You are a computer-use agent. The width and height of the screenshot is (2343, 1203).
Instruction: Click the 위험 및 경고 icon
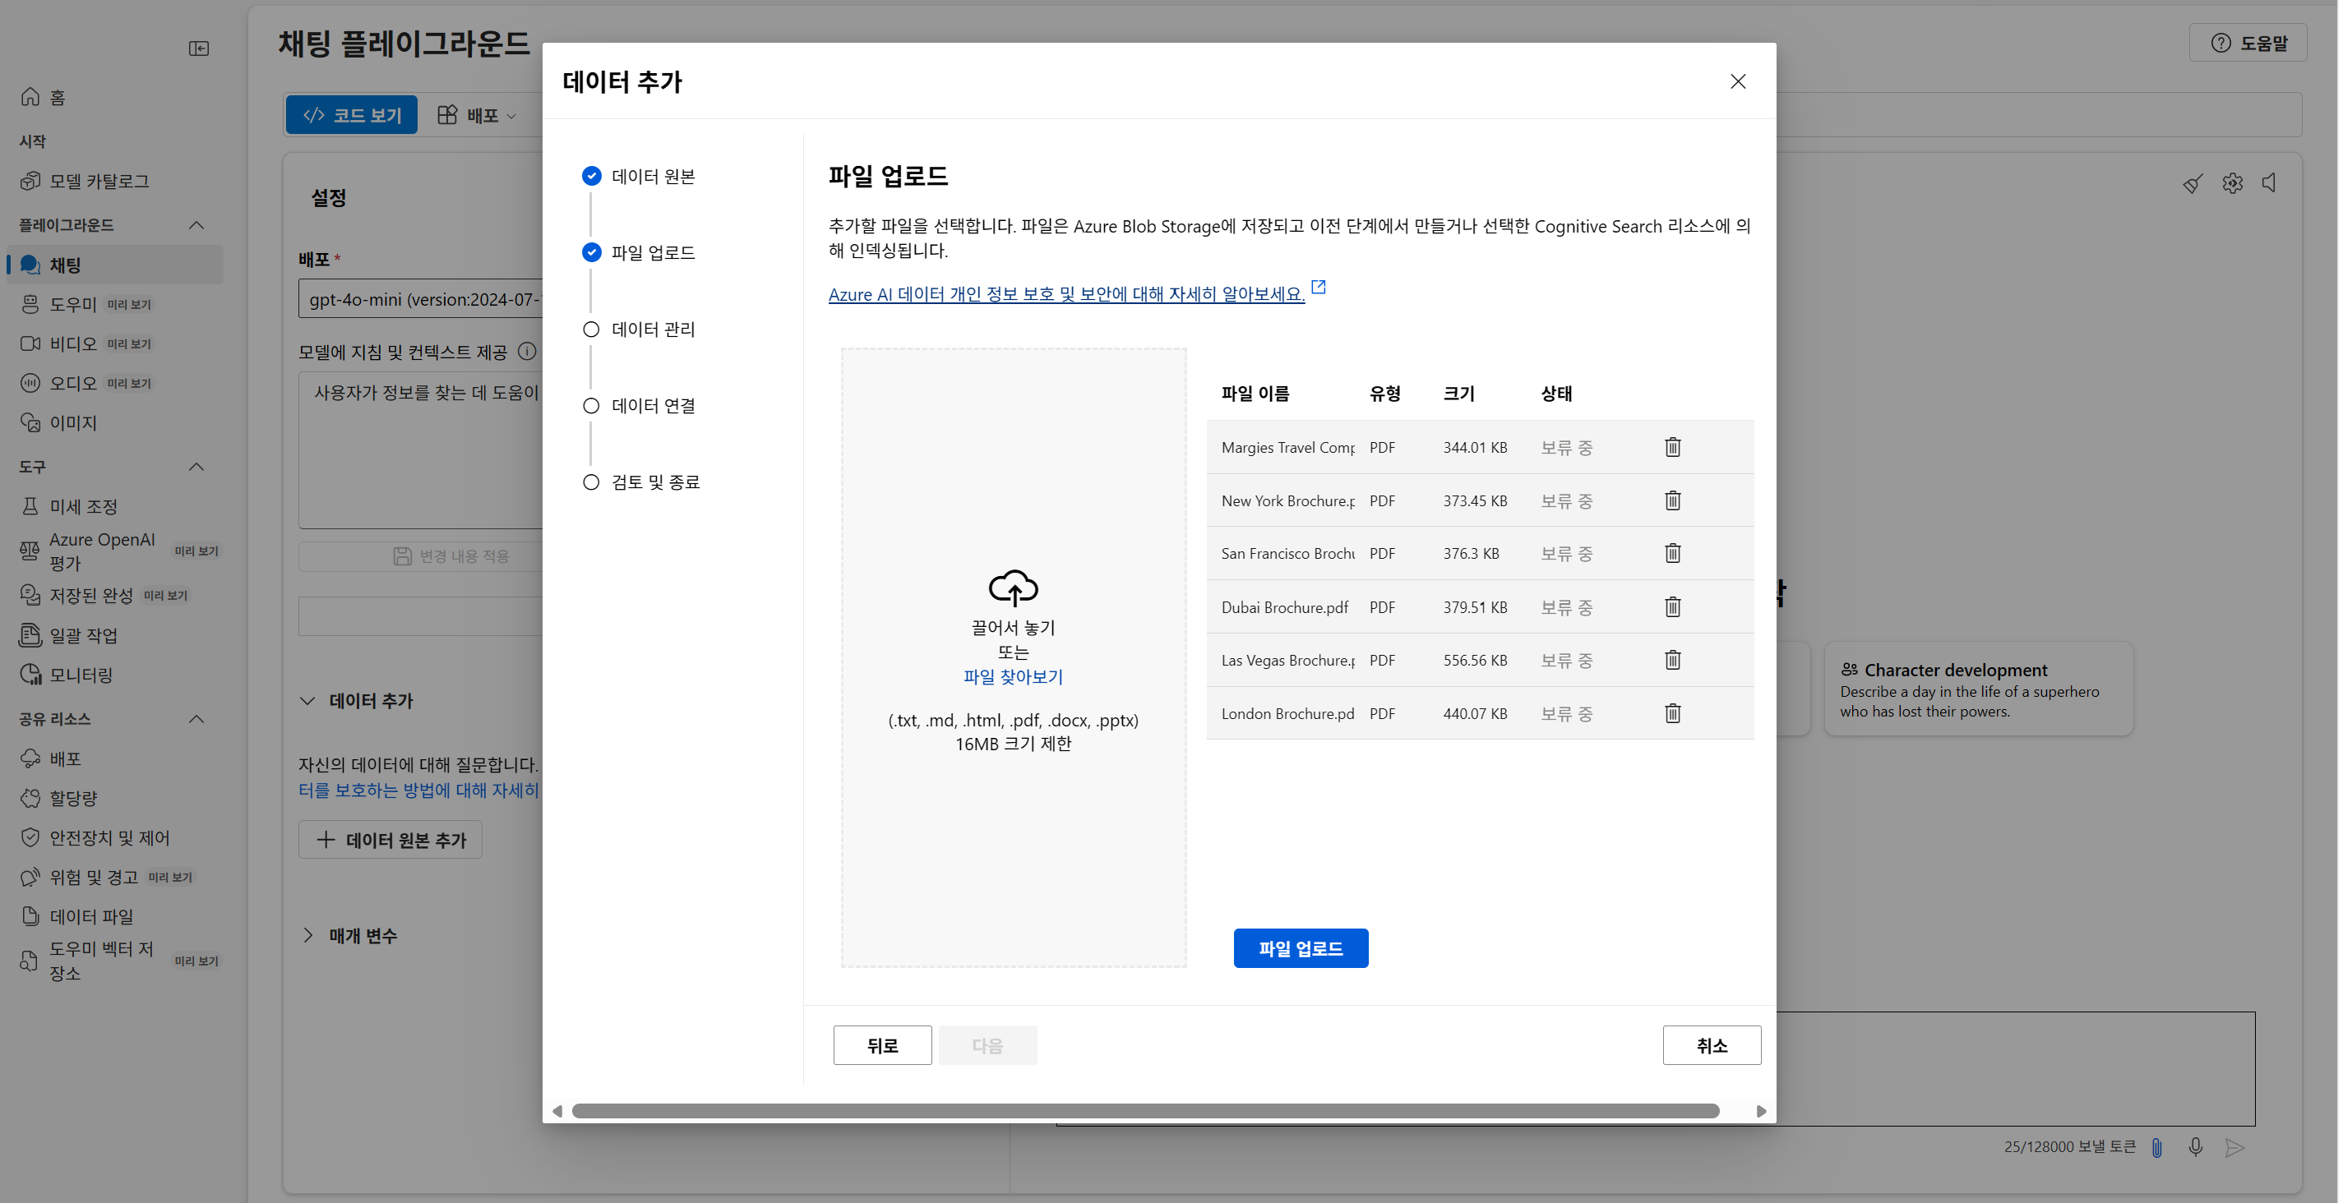pos(30,877)
